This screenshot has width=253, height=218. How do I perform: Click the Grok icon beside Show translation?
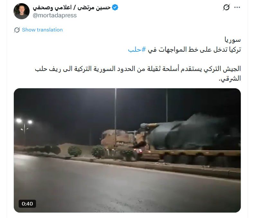(x=17, y=30)
